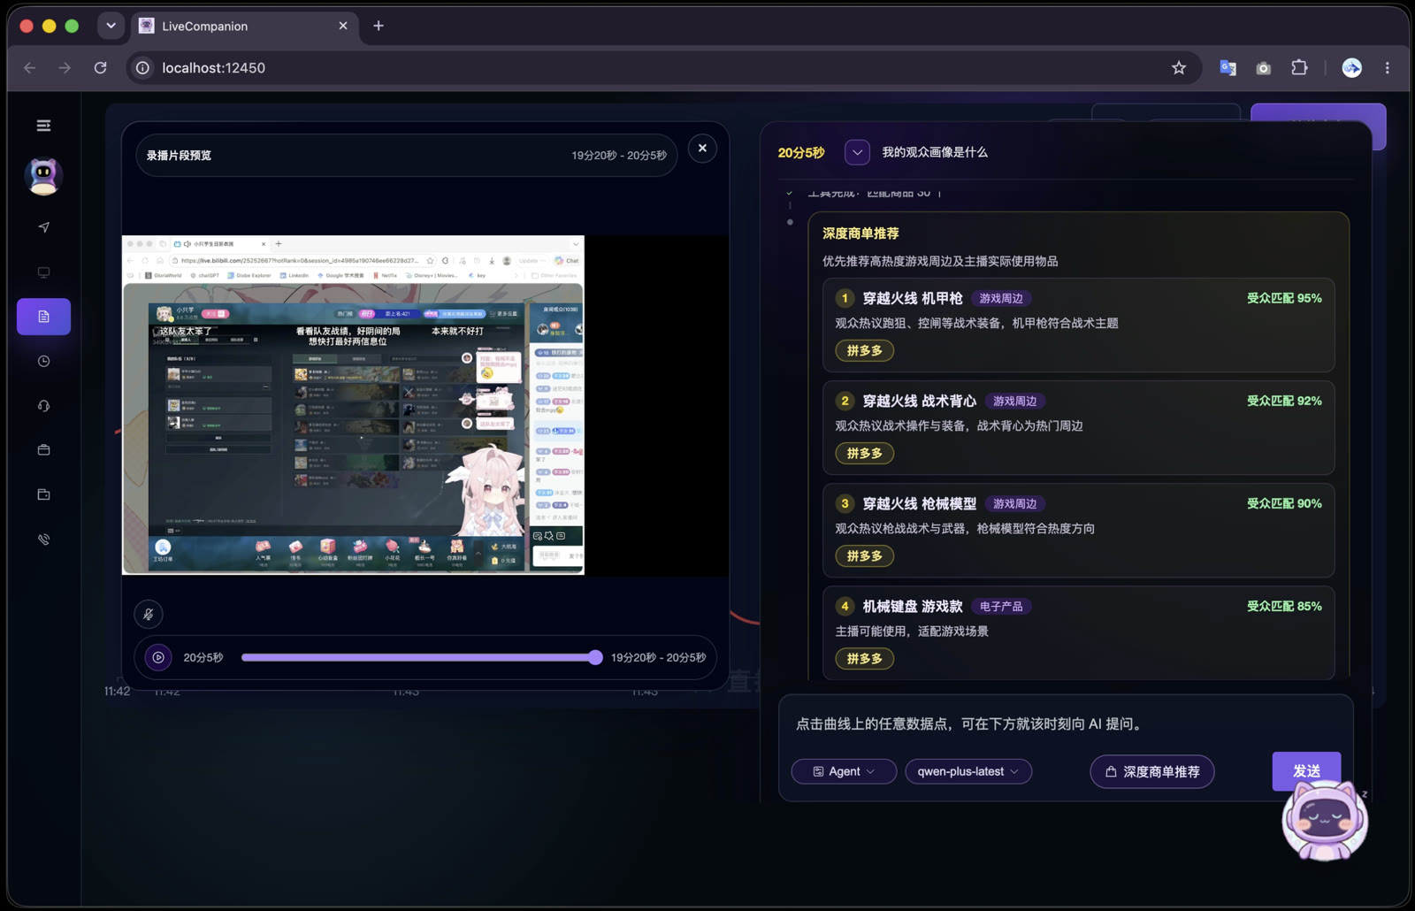
Task: Click the 游戏周边 tag beside 机甲枪
Action: coord(1001,298)
